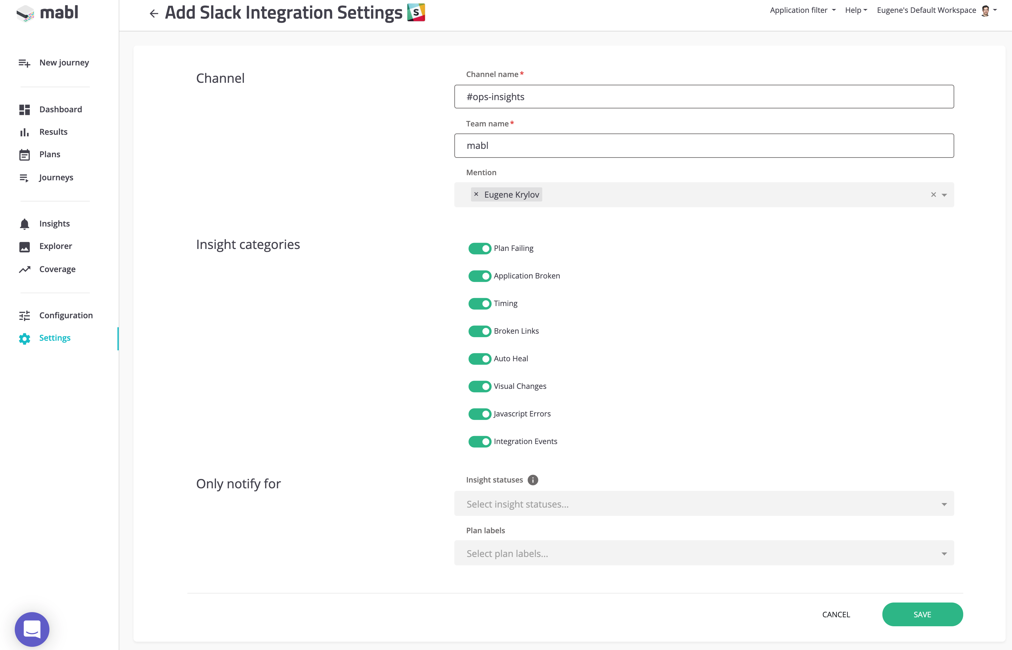Open the chat support bubble
Image resolution: width=1012 pixels, height=650 pixels.
(x=32, y=629)
